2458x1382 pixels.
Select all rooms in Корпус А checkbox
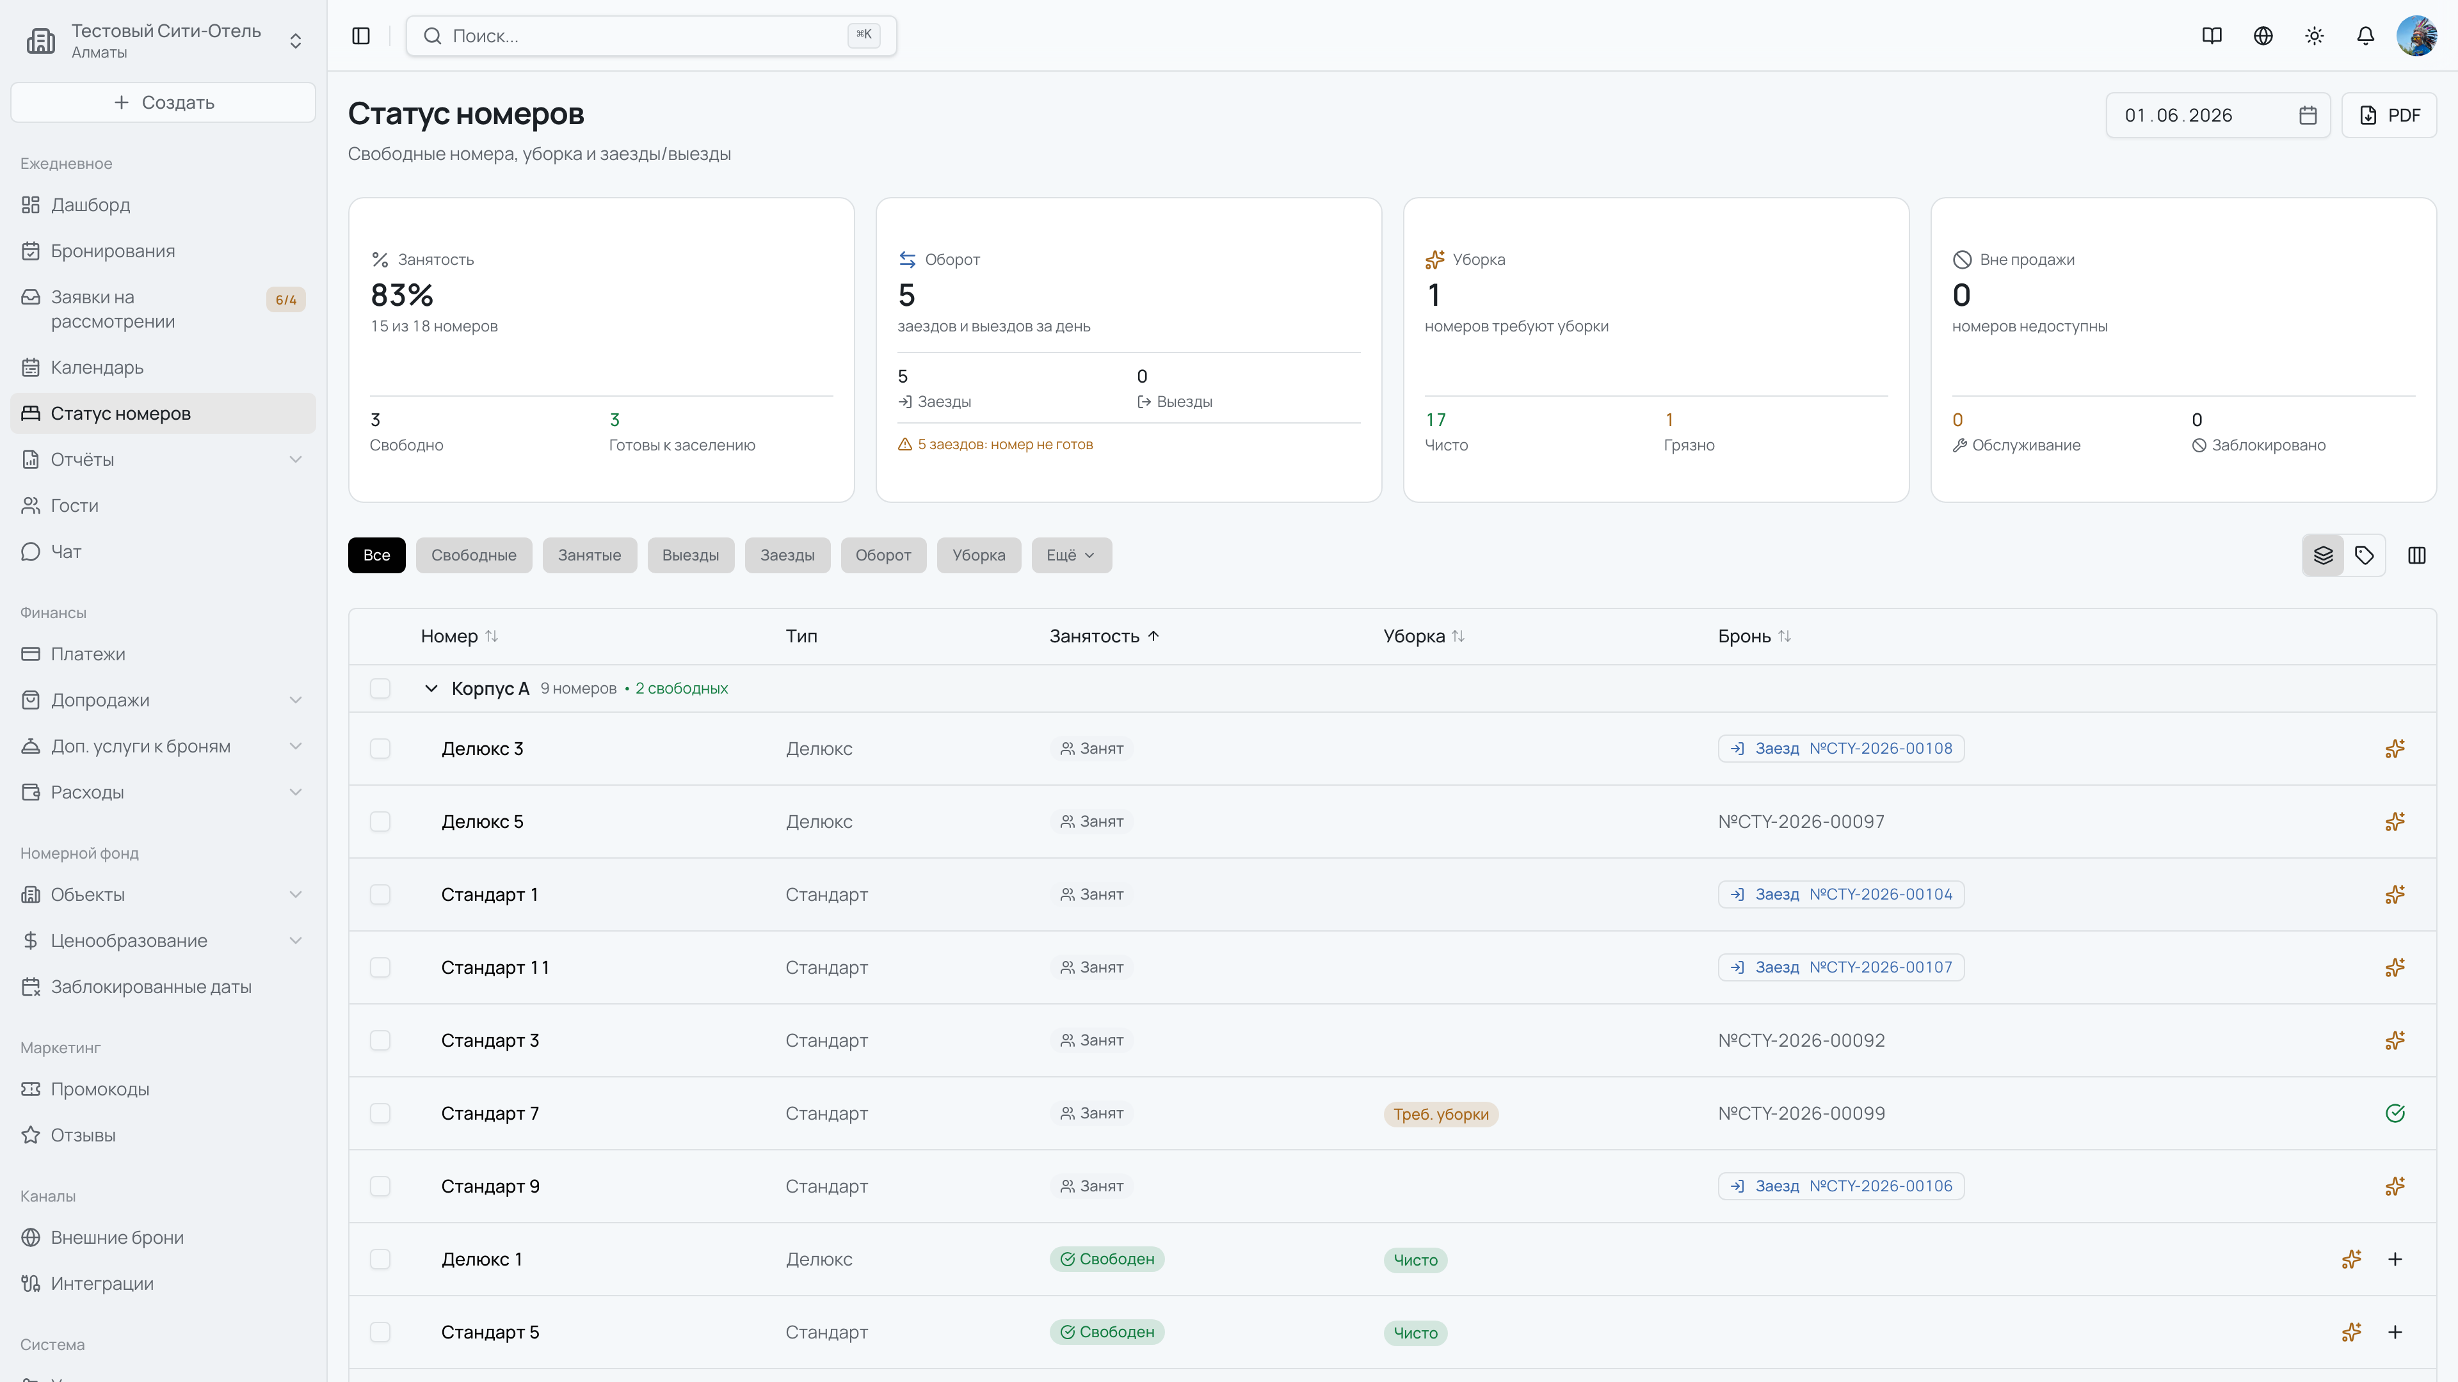(380, 688)
